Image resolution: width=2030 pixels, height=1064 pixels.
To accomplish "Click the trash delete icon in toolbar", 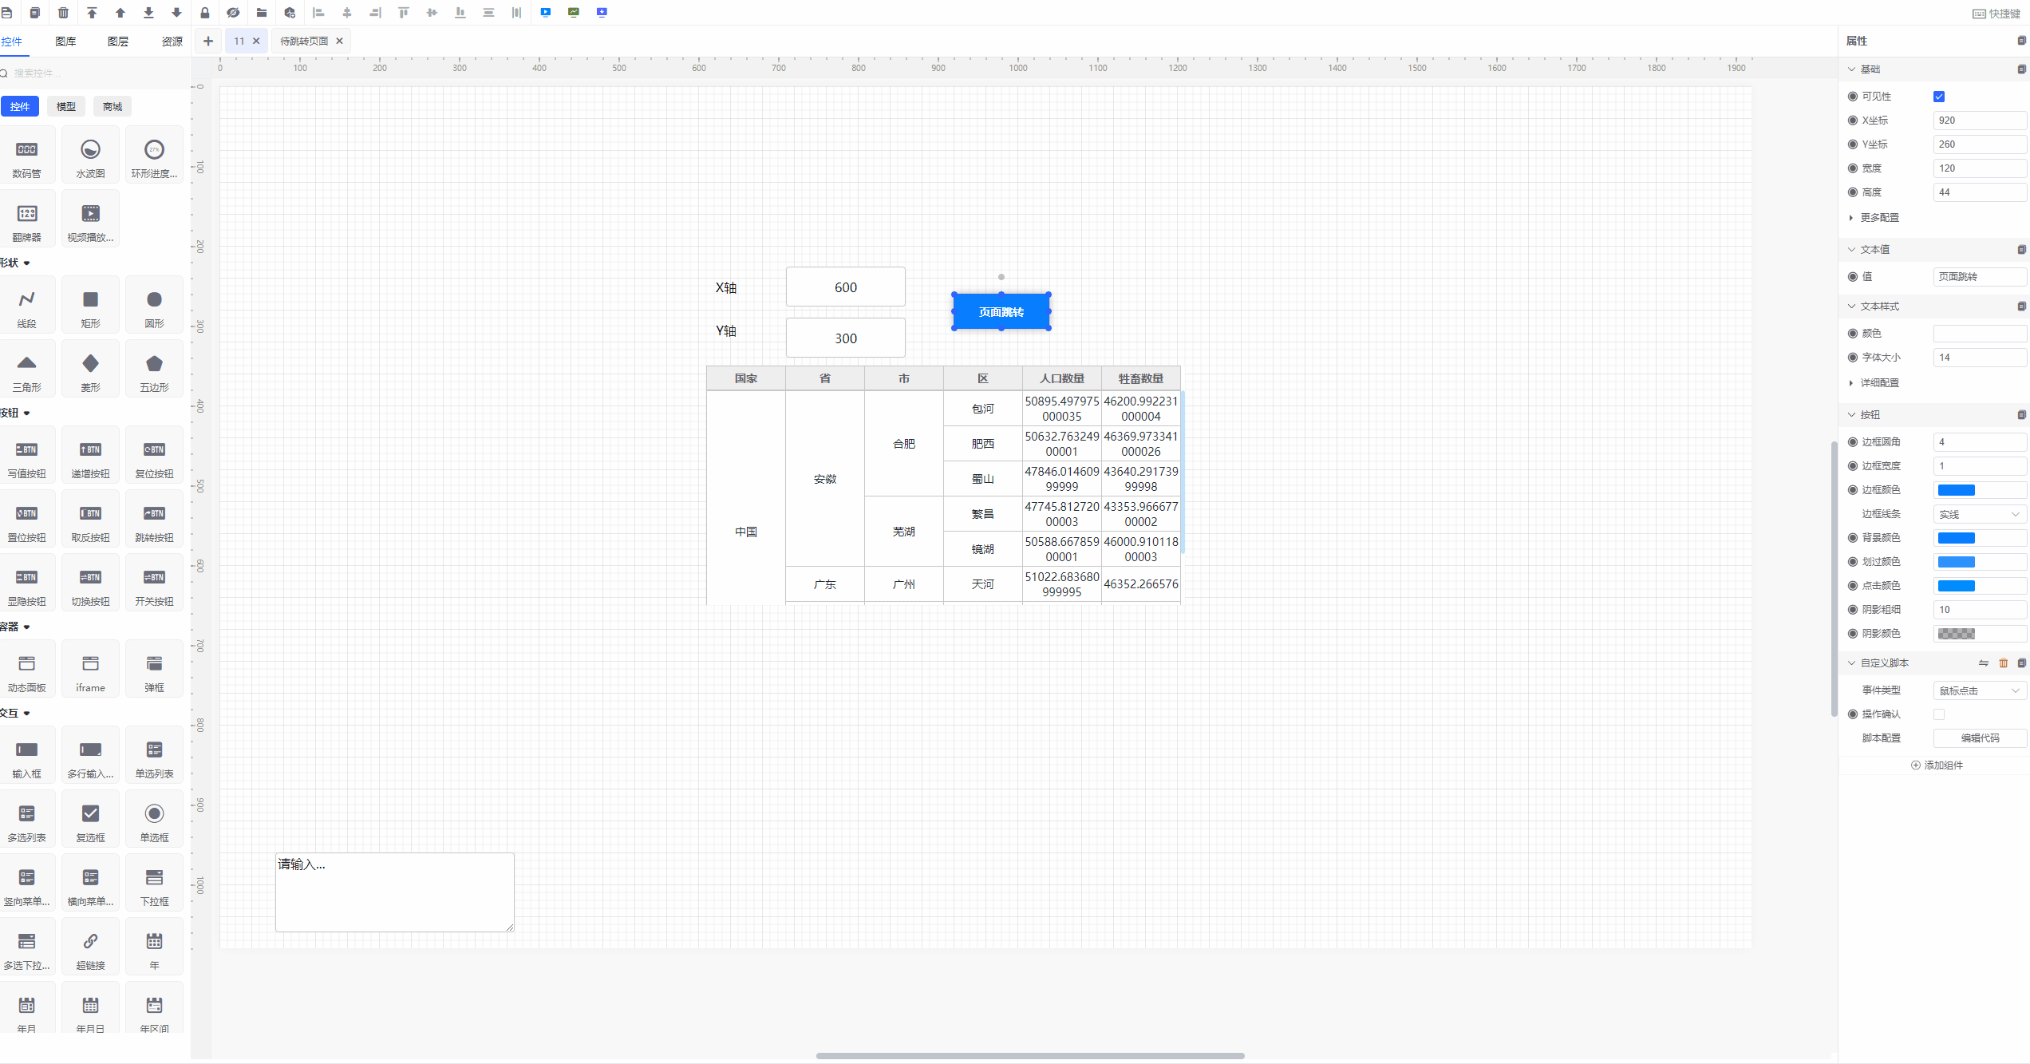I will 63,12.
